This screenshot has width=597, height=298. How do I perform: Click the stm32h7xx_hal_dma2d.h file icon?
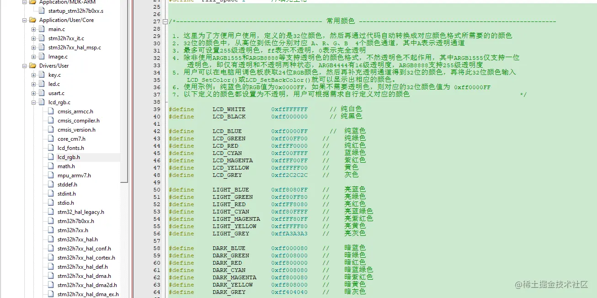(51, 285)
